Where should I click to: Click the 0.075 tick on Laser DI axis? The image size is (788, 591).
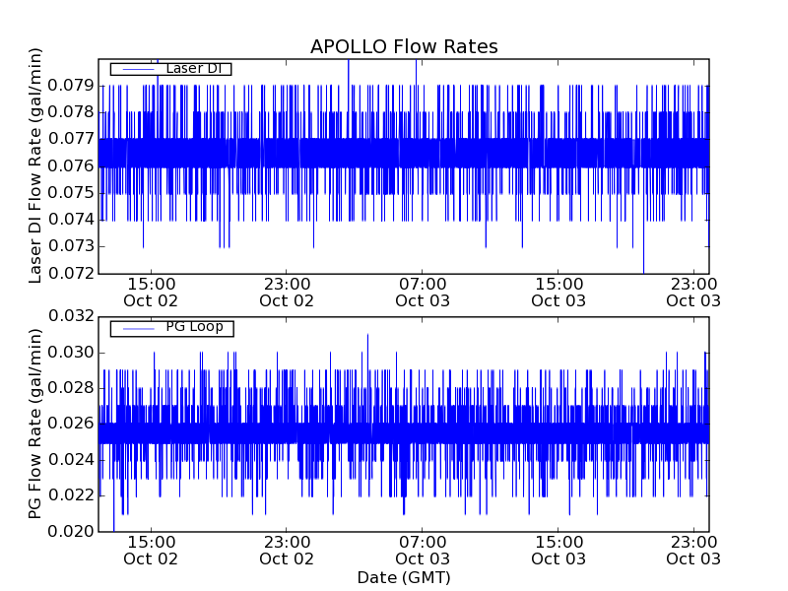pos(71,192)
